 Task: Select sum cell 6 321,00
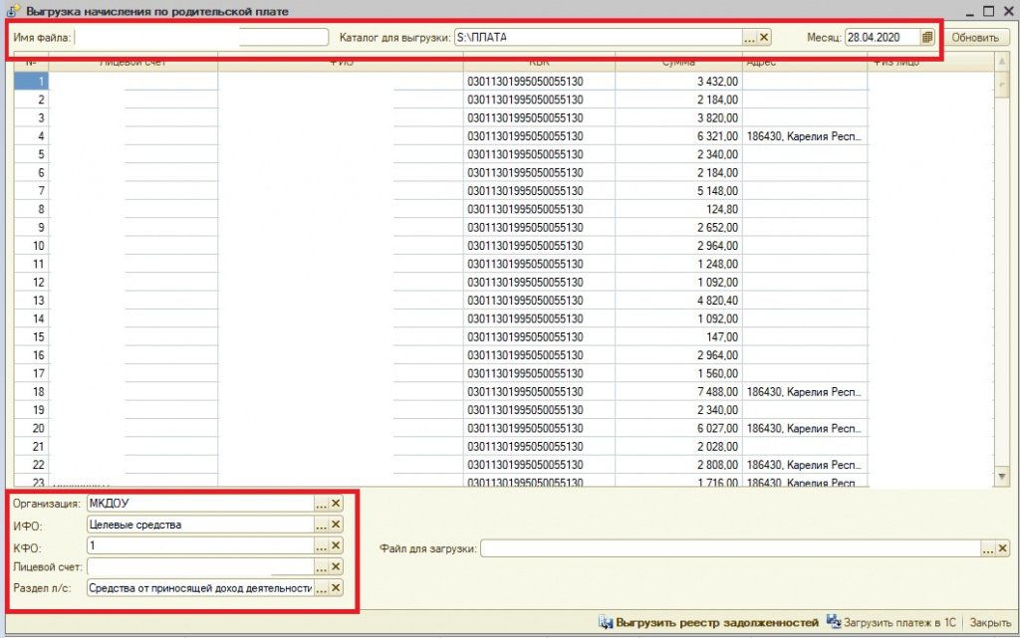(678, 135)
